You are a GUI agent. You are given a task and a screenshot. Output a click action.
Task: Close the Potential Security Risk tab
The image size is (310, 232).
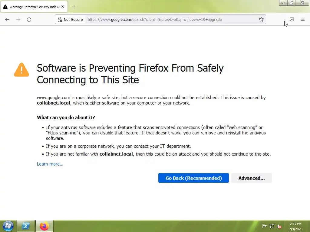pyautogui.click(x=63, y=7)
